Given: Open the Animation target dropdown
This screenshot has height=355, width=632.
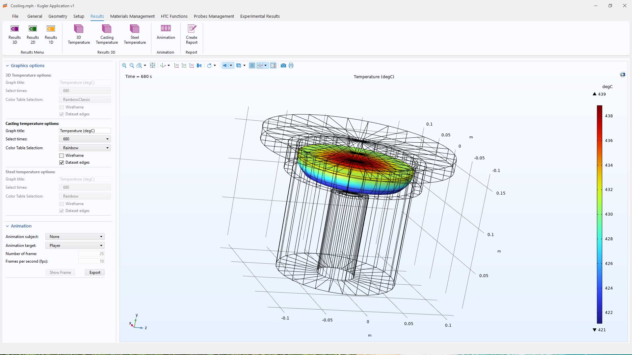Looking at the screenshot, I should (x=75, y=246).
